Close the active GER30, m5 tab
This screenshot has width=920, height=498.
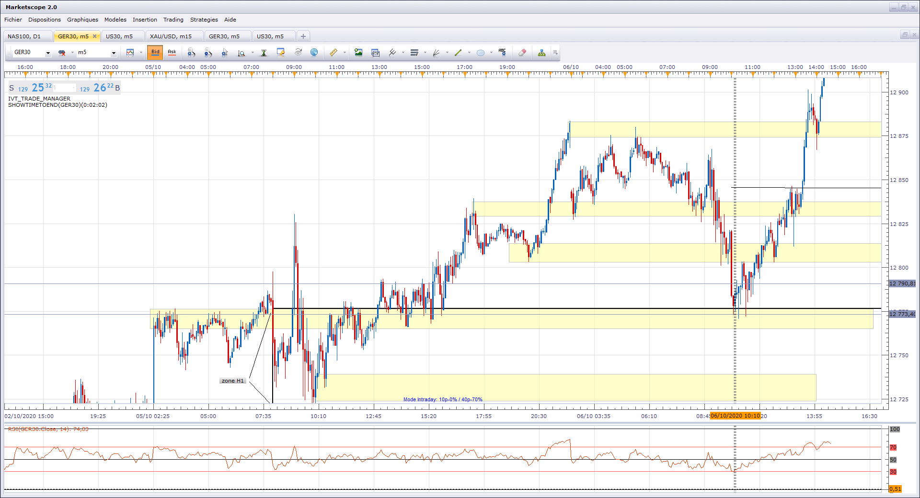(x=94, y=36)
